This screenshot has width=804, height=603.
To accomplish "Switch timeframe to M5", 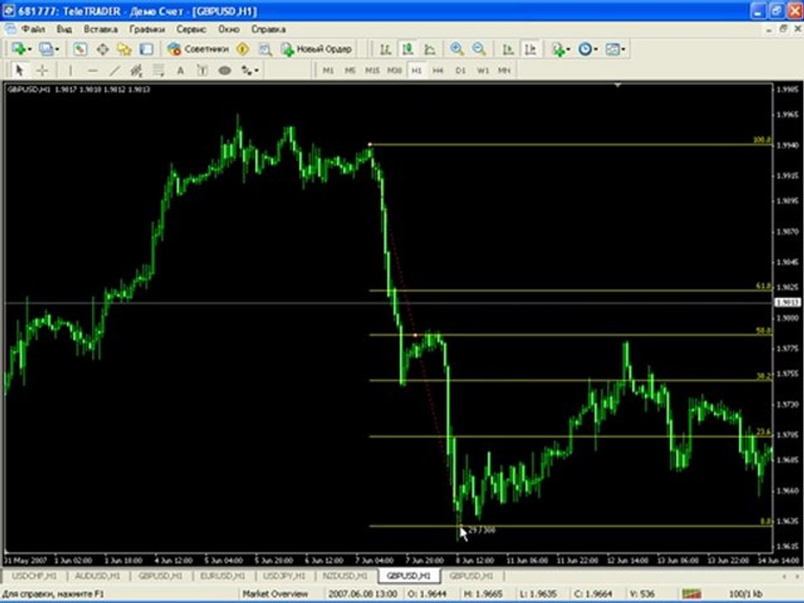I will coord(350,70).
